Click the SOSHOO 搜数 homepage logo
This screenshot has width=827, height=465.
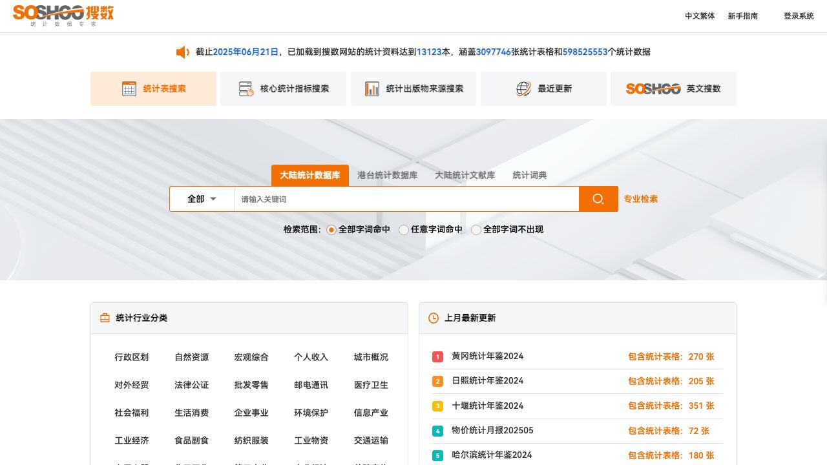(62, 15)
